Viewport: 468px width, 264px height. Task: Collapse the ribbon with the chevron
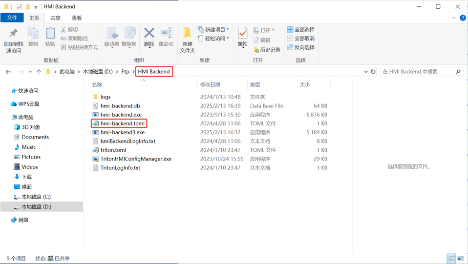[x=454, y=18]
